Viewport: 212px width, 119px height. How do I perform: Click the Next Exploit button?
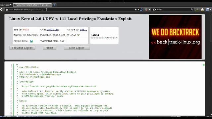point(77,48)
